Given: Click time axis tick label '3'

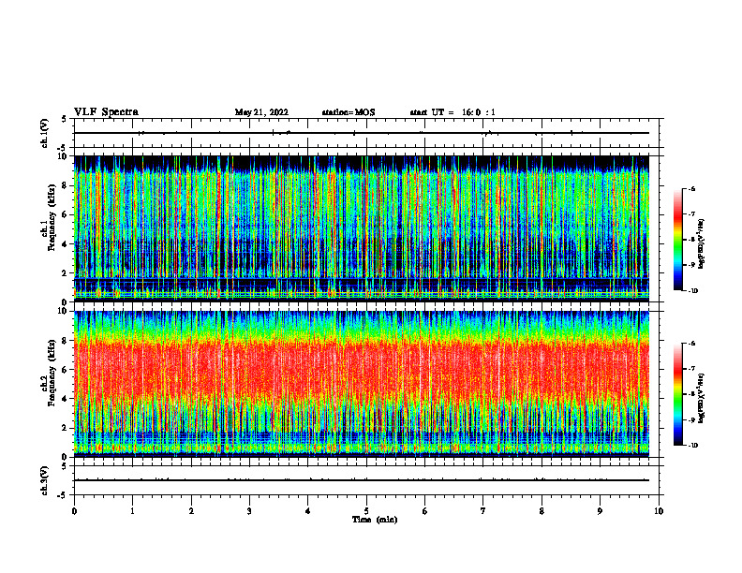Looking at the screenshot, I should [249, 511].
